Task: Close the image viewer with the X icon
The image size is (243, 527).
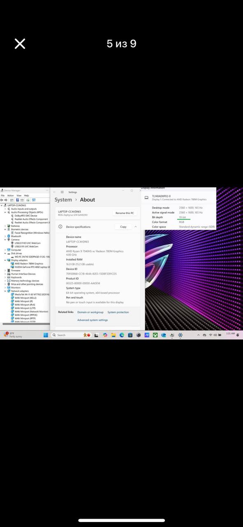Action: pyautogui.click(x=20, y=44)
